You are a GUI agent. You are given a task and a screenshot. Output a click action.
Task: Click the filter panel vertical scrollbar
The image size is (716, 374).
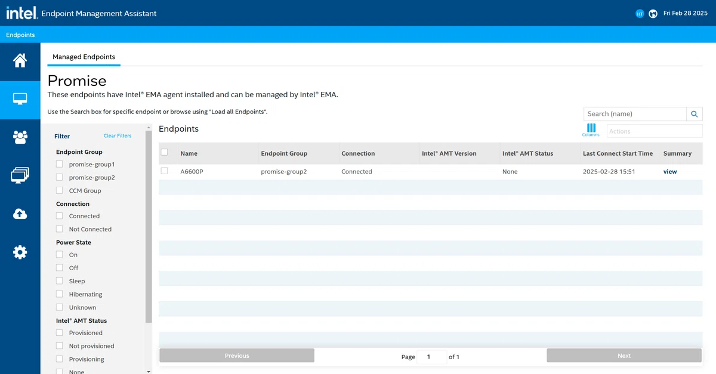tap(149, 227)
